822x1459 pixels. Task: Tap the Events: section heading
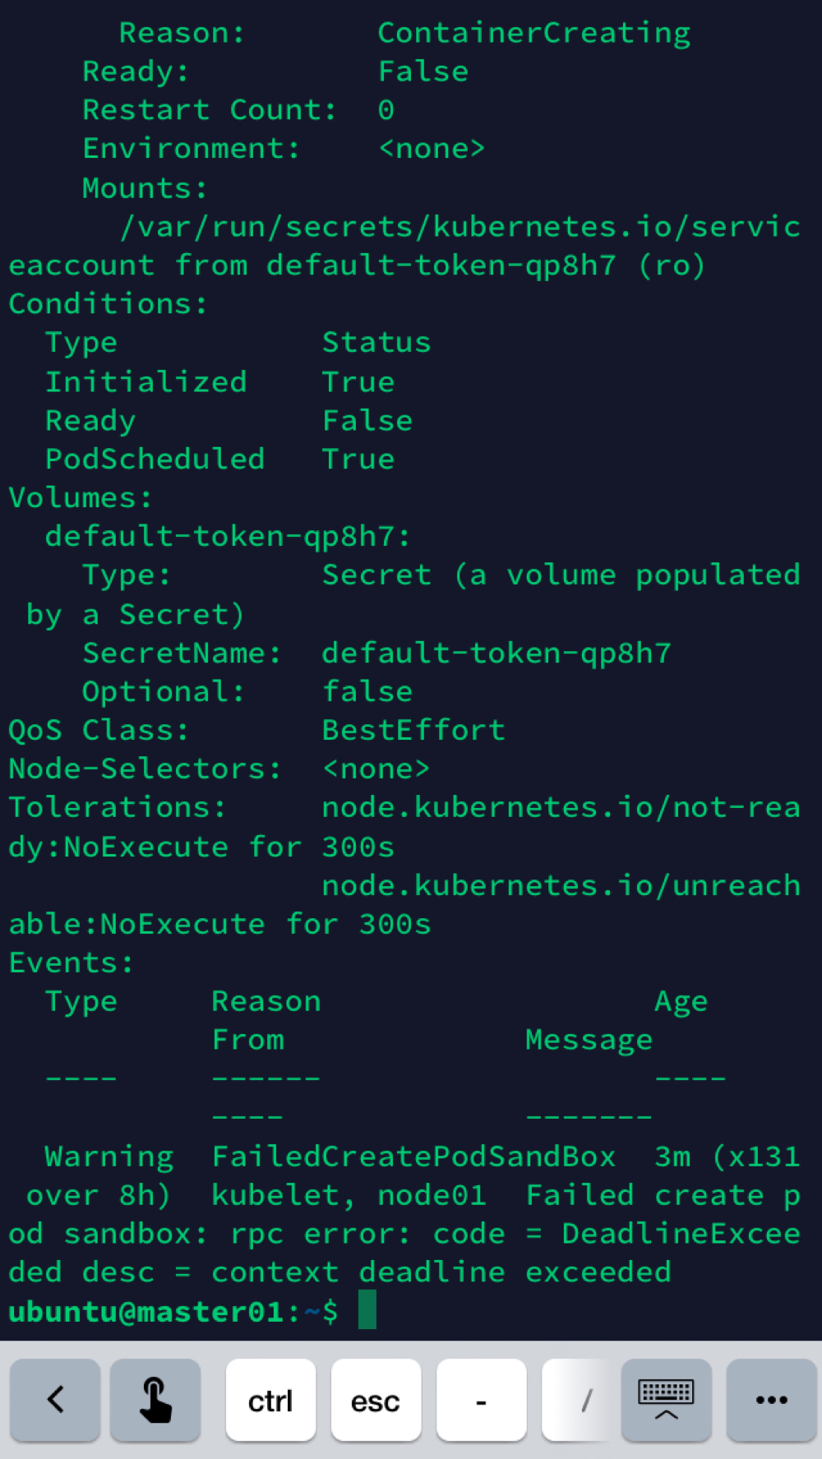click(x=71, y=963)
